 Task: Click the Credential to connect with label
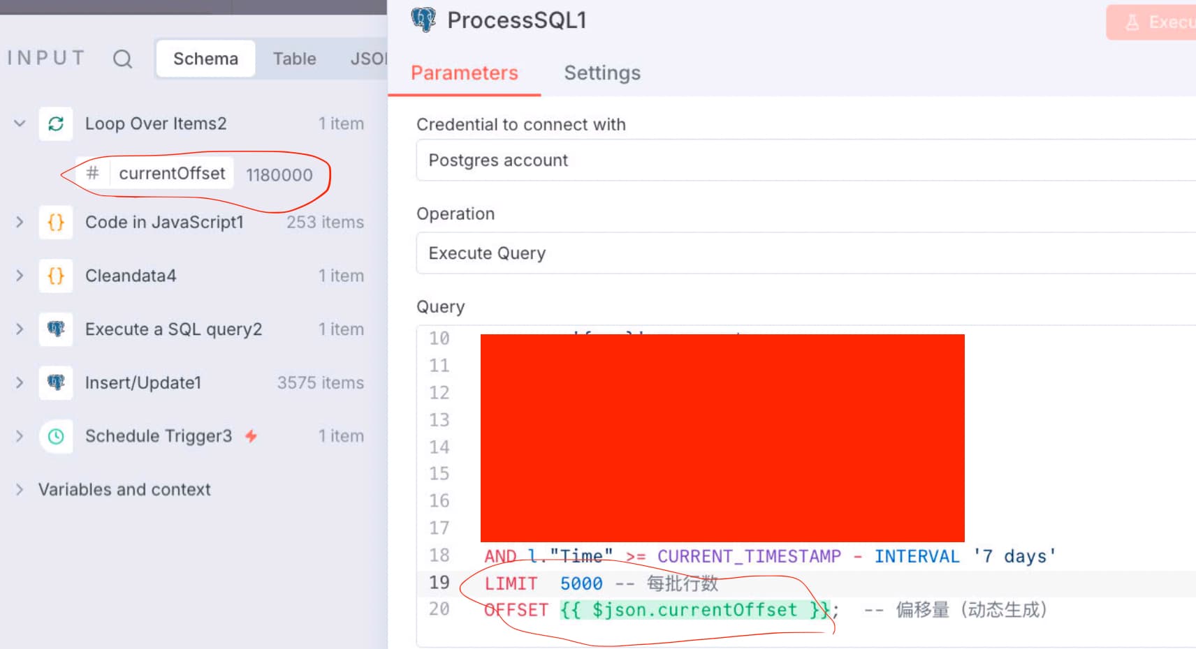click(521, 124)
